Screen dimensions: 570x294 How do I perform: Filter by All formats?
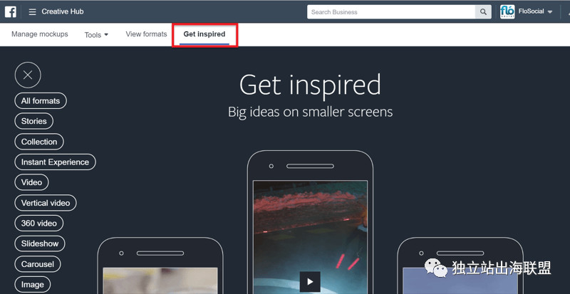[x=41, y=100]
